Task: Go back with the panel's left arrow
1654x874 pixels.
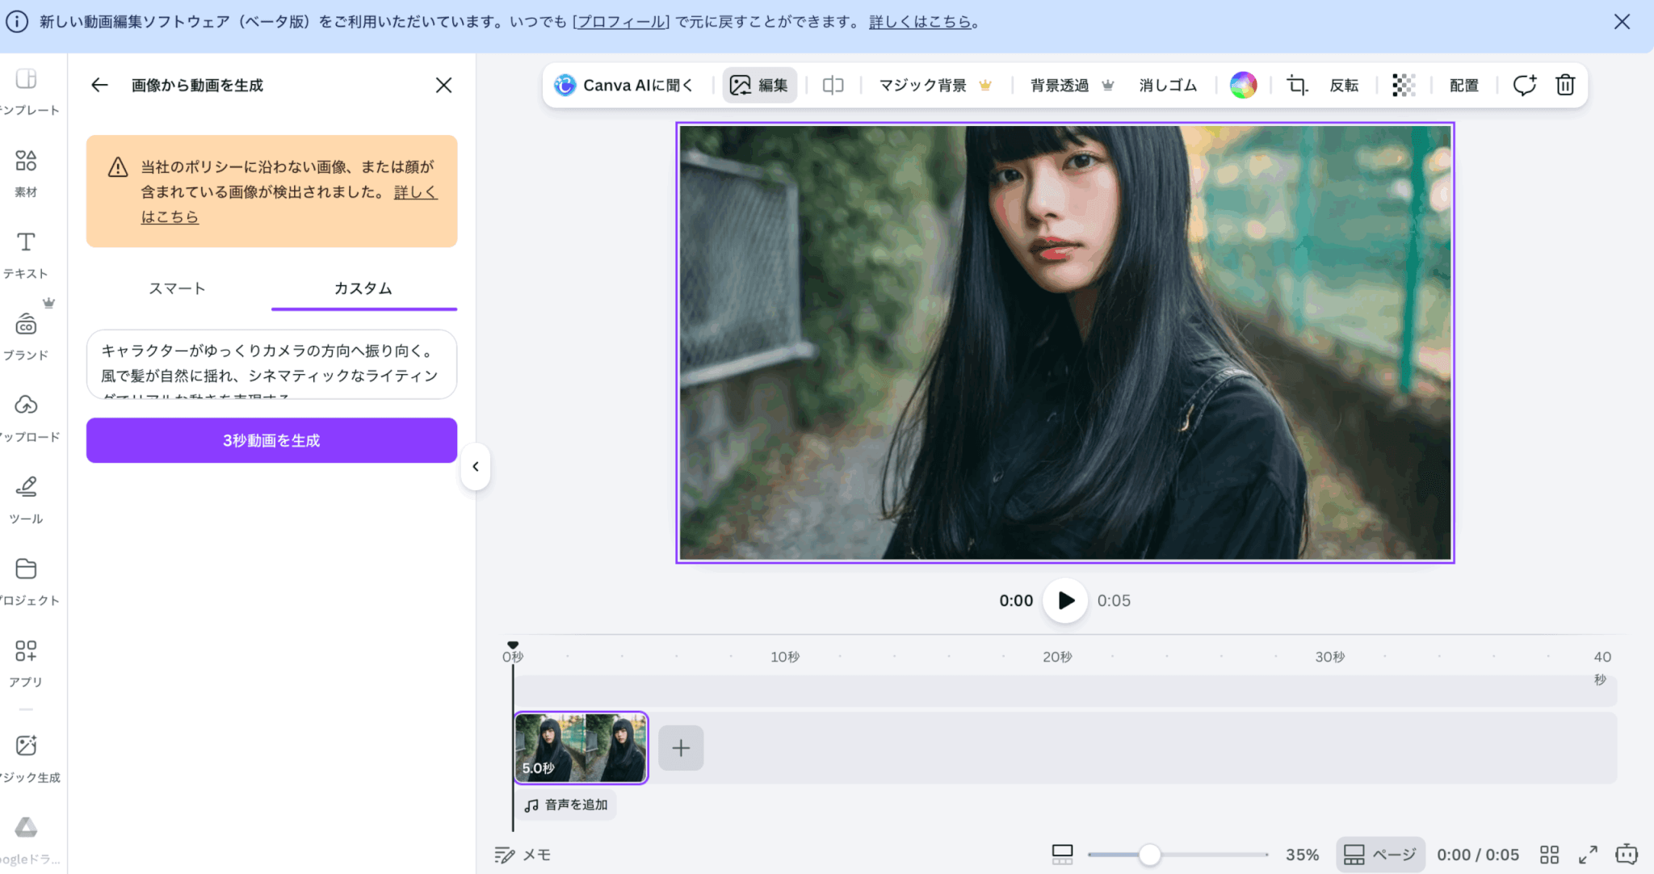Action: point(99,85)
